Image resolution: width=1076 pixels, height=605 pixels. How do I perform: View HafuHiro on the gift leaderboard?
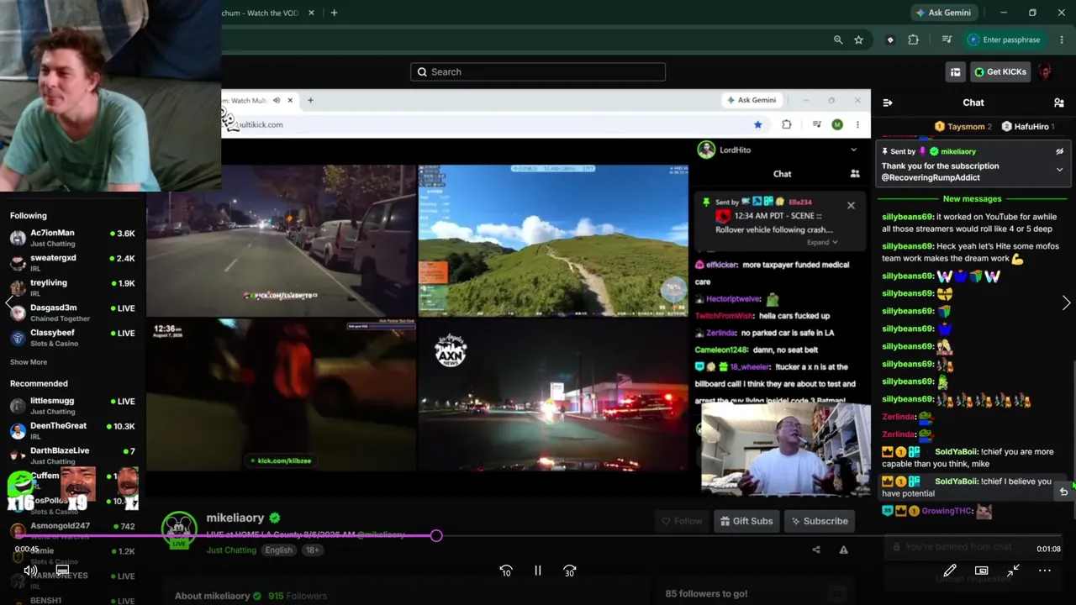(1028, 127)
